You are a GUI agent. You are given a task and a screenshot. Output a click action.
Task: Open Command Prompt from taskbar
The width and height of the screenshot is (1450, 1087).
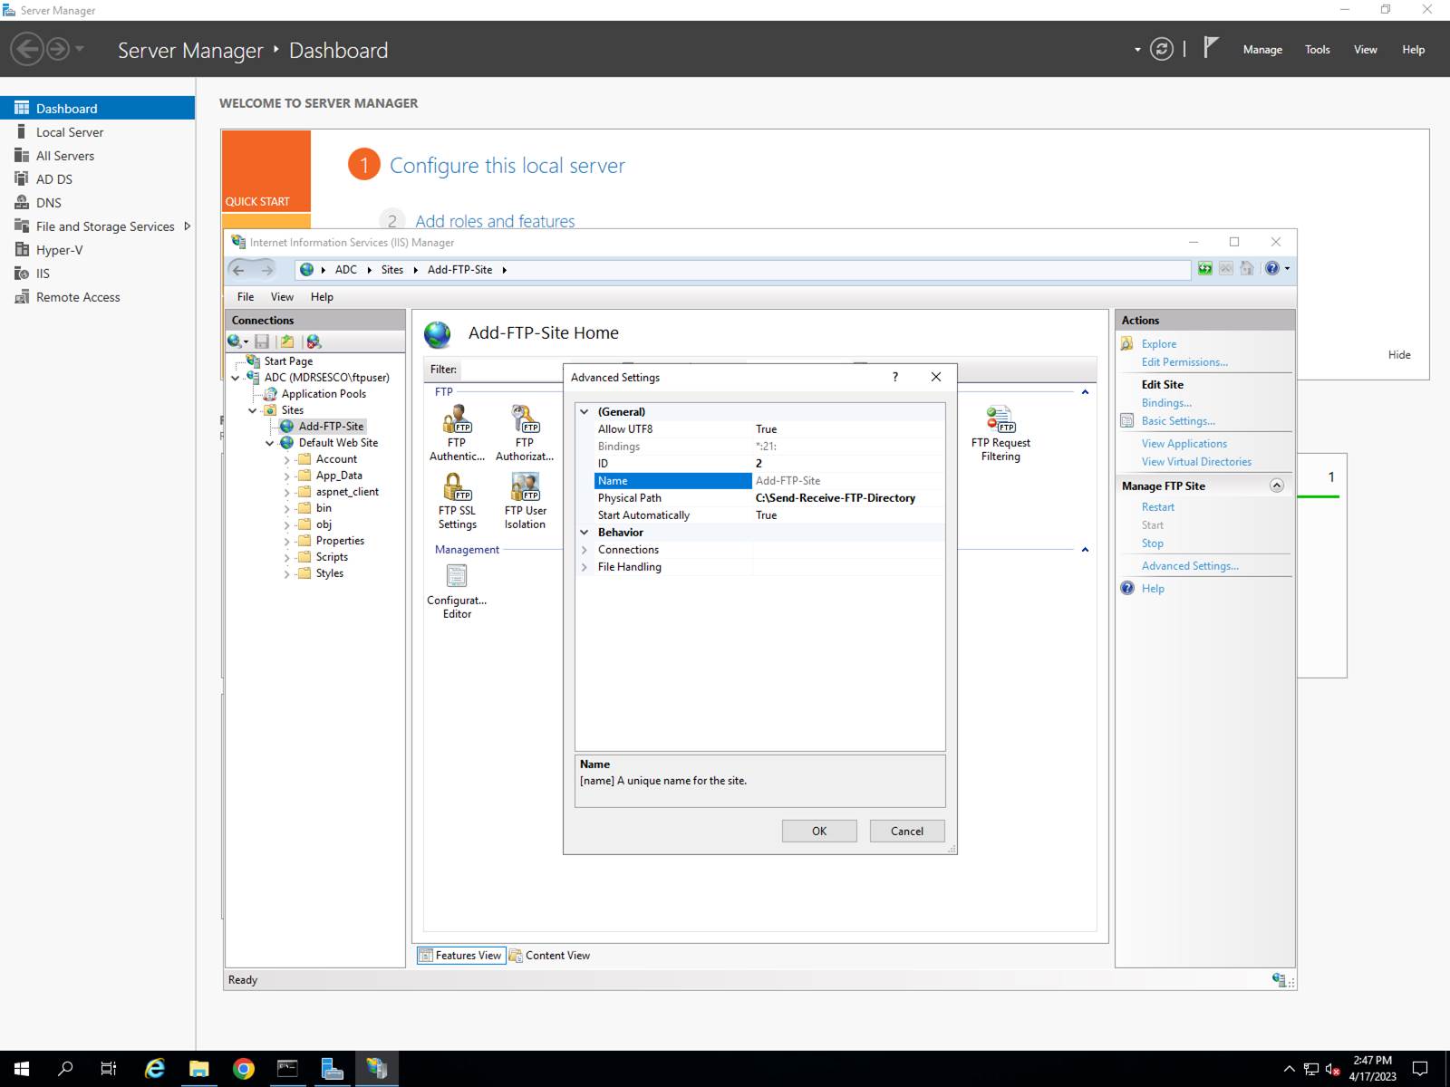coord(287,1069)
